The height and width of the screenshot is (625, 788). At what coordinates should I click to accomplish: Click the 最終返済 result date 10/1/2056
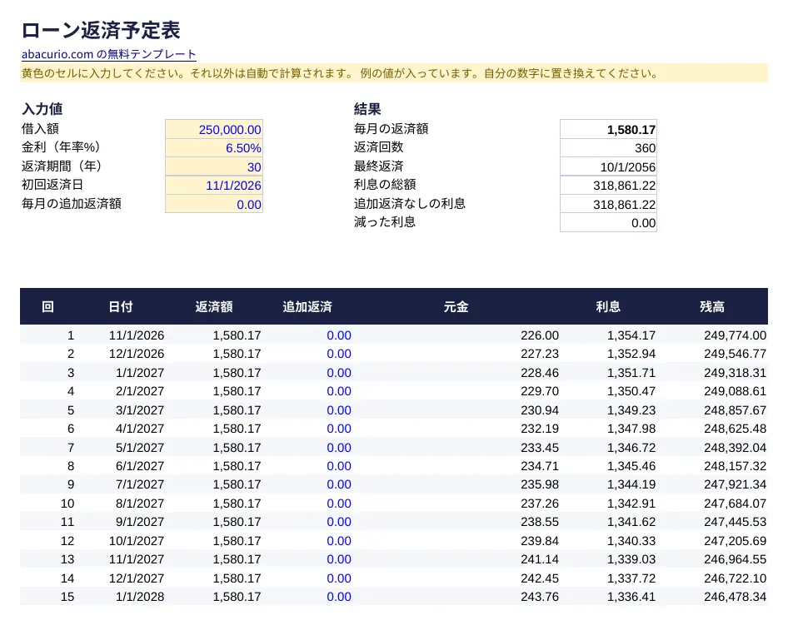(609, 166)
